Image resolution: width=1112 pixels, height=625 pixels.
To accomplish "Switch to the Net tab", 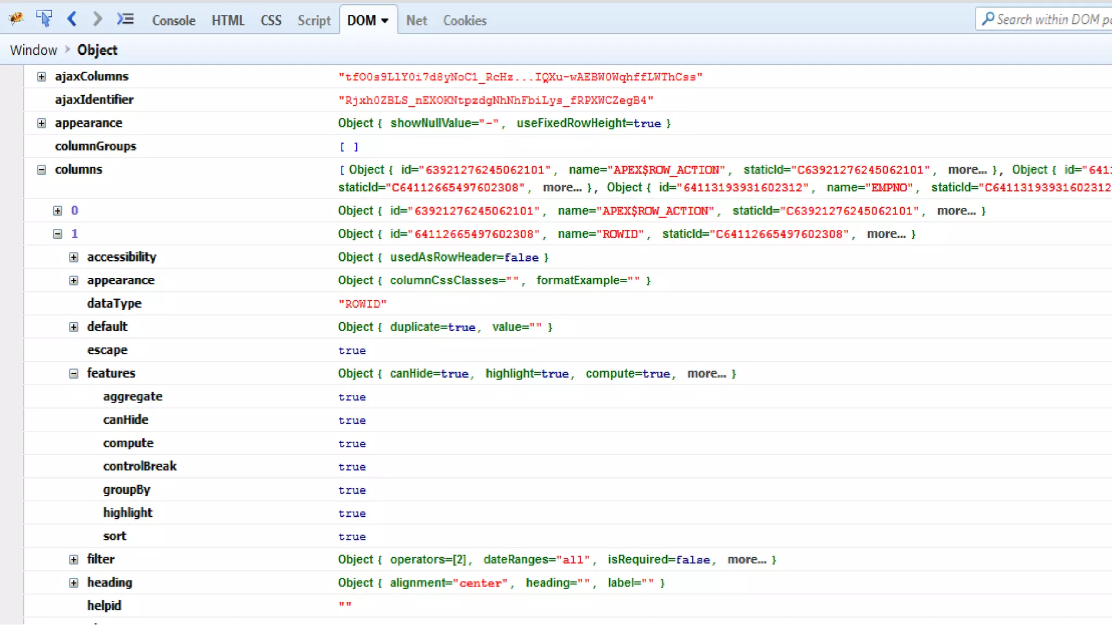I will (416, 21).
